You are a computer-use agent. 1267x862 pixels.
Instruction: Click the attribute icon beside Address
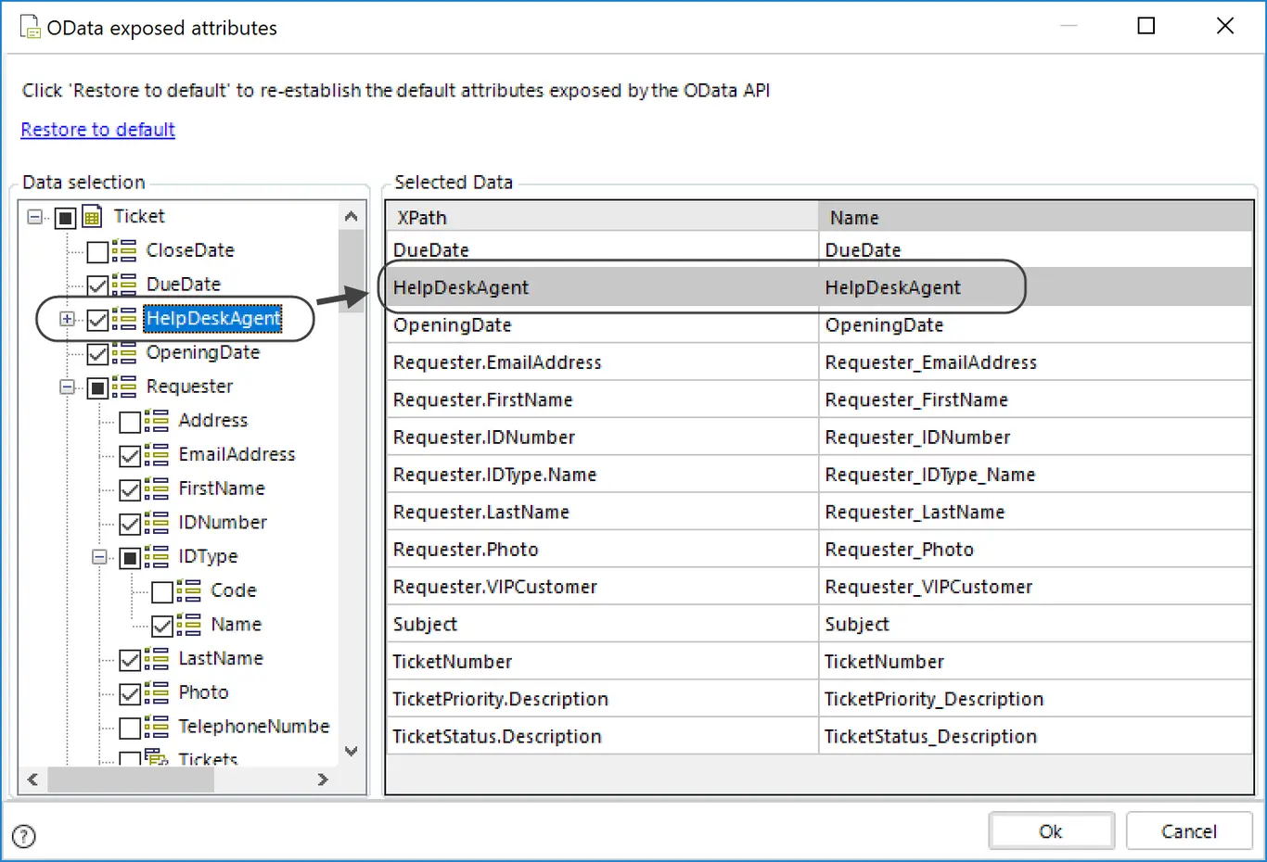coord(157,421)
